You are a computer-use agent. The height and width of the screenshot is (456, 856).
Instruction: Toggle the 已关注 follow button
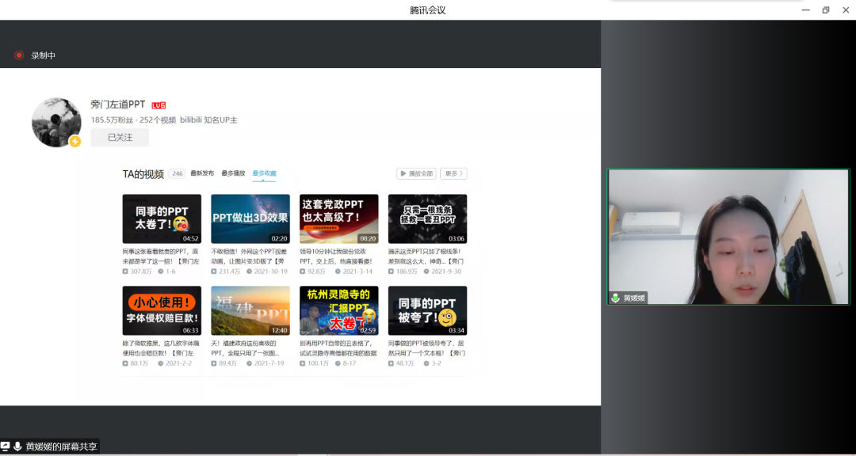[120, 137]
